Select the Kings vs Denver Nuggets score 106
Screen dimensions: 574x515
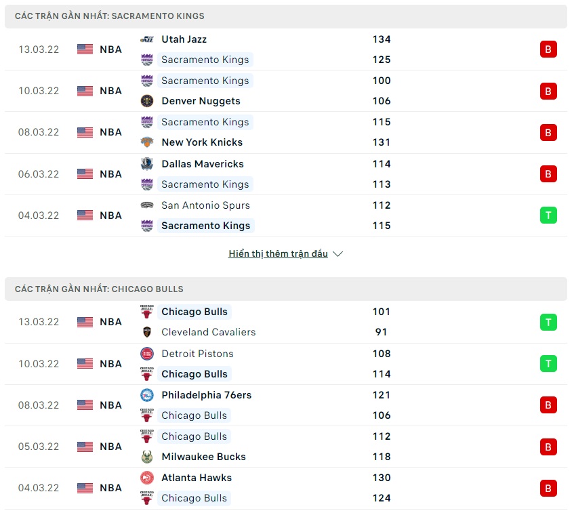(x=382, y=101)
